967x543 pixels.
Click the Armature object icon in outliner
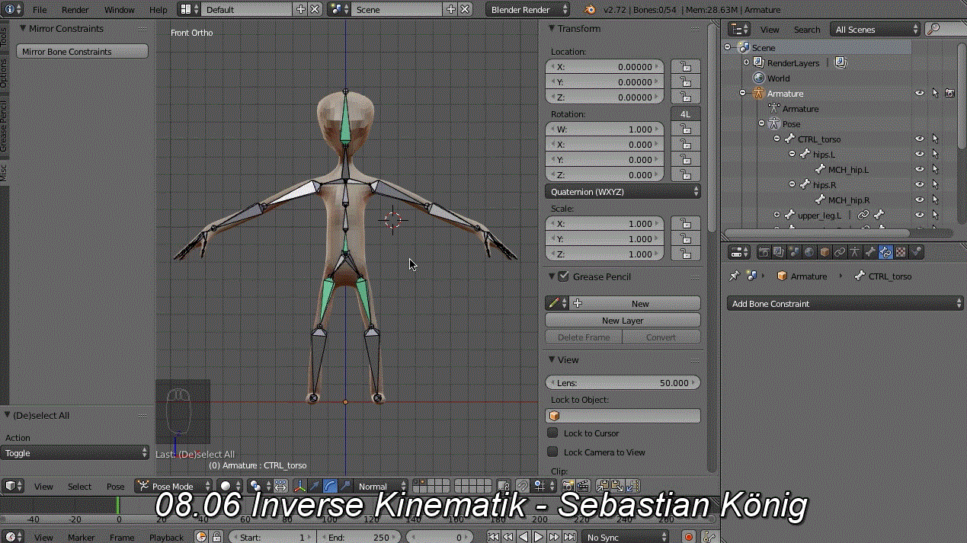757,94
